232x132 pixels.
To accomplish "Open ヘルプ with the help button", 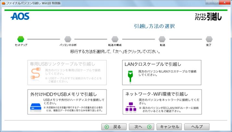I will point(197,127).
